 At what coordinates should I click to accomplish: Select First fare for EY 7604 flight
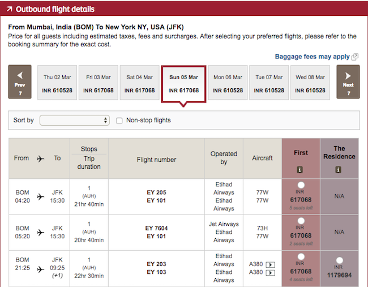[x=301, y=221]
